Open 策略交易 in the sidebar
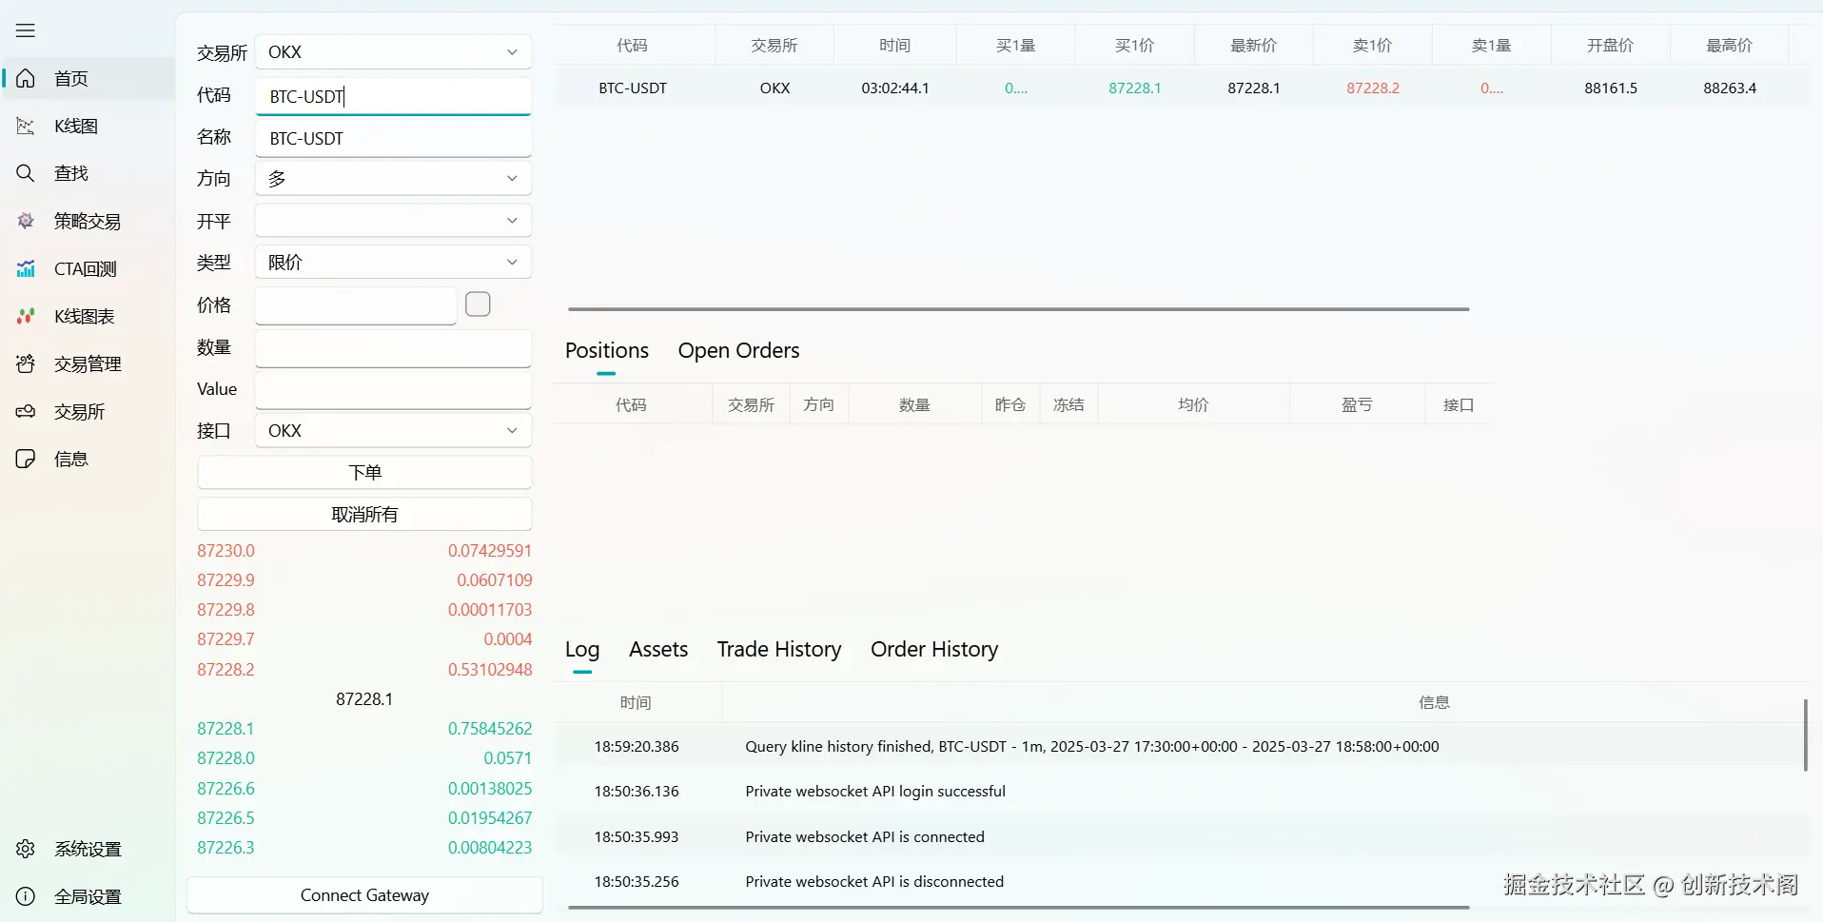This screenshot has width=1823, height=922. [89, 221]
